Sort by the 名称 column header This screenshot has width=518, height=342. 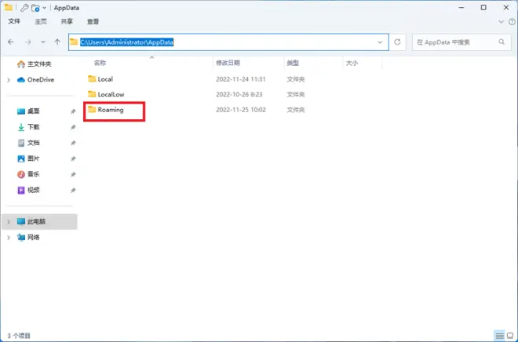[100, 63]
